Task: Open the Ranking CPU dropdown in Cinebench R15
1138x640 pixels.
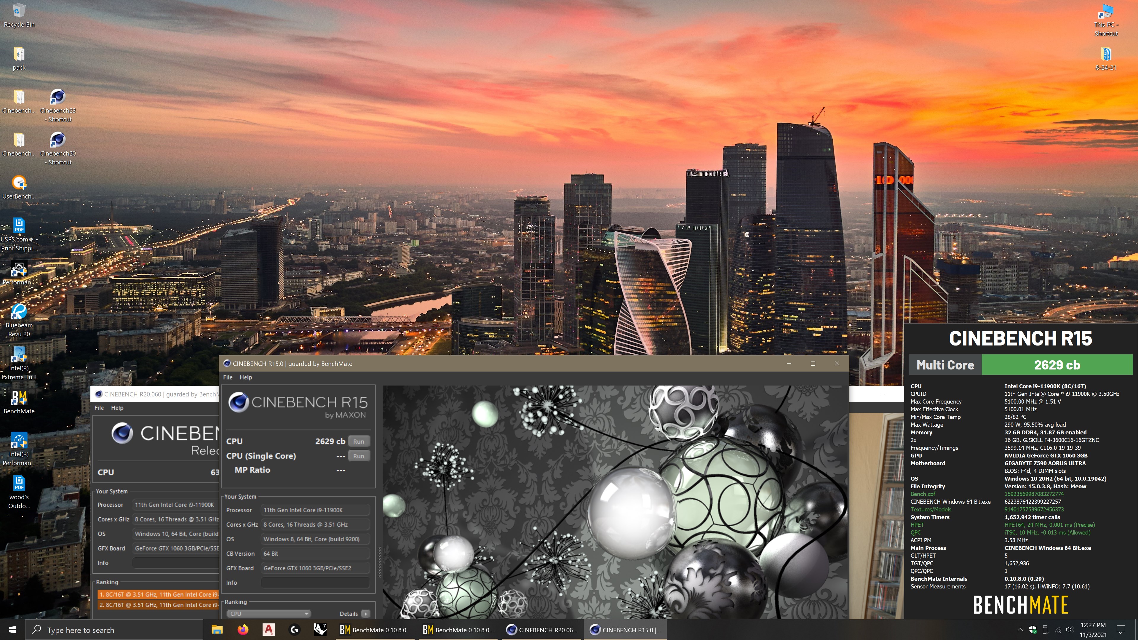Action: [x=268, y=614]
